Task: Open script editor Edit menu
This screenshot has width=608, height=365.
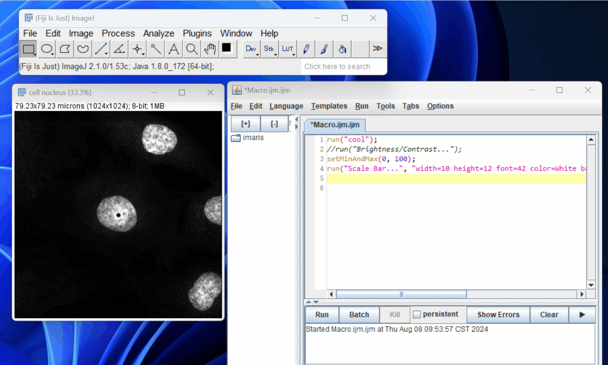Action: tap(256, 106)
